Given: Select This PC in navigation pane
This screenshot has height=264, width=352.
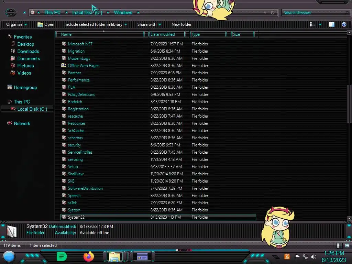Looking at the screenshot, I should 22,102.
